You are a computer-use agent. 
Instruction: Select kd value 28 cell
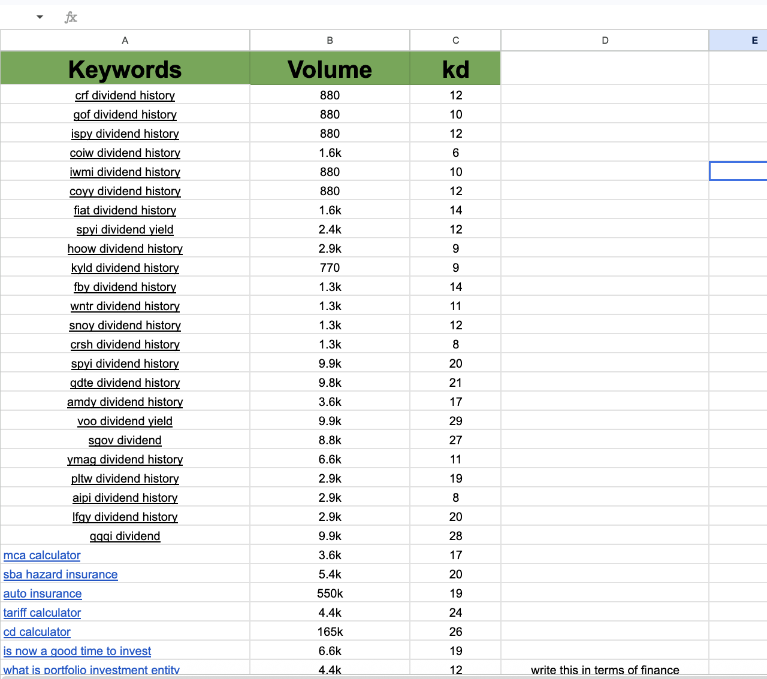[455, 536]
